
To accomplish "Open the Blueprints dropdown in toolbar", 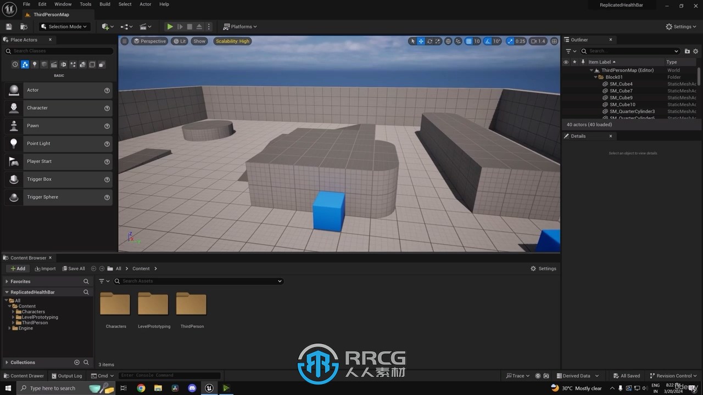I will click(127, 26).
